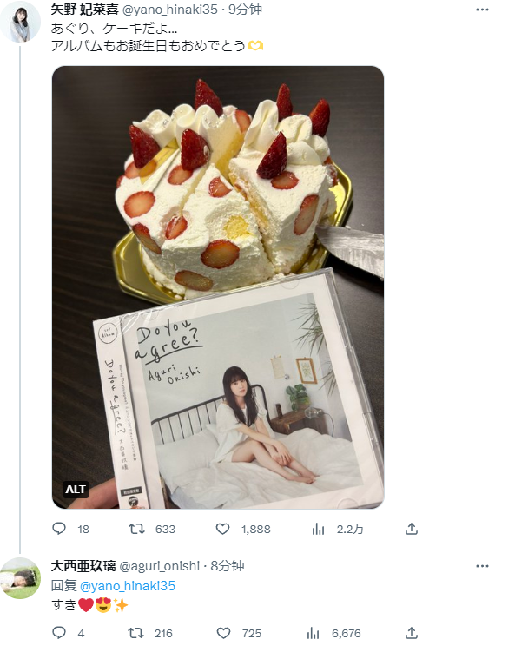Open Yano Hinaki's profile avatar
515x652 pixels.
point(20,22)
